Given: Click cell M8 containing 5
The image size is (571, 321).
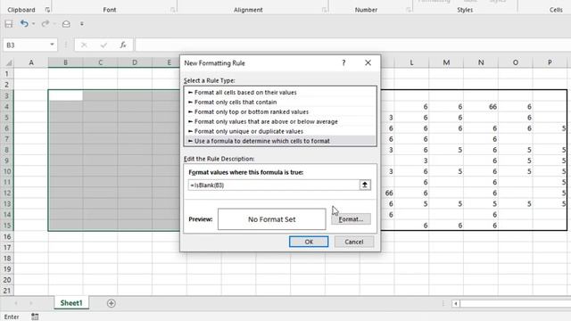Looking at the screenshot, I should [446, 150].
